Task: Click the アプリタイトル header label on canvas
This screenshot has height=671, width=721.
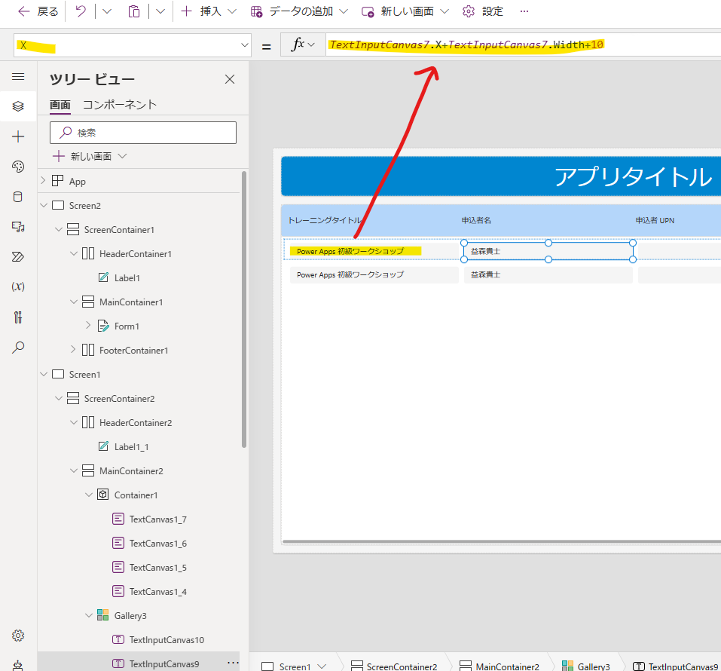Action: [633, 176]
